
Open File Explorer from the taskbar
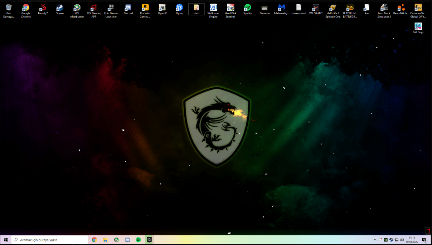105,240
